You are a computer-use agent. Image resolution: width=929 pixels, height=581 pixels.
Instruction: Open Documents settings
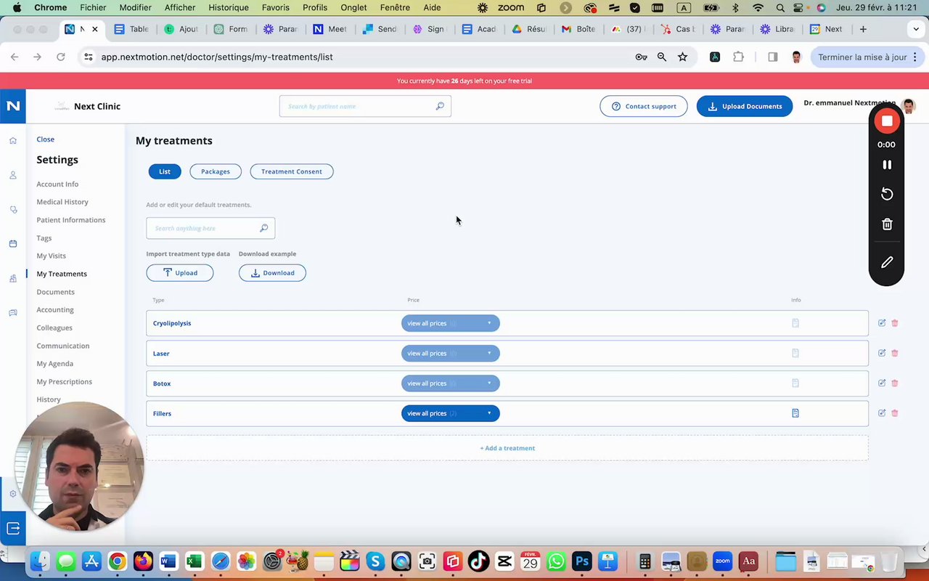pos(56,292)
